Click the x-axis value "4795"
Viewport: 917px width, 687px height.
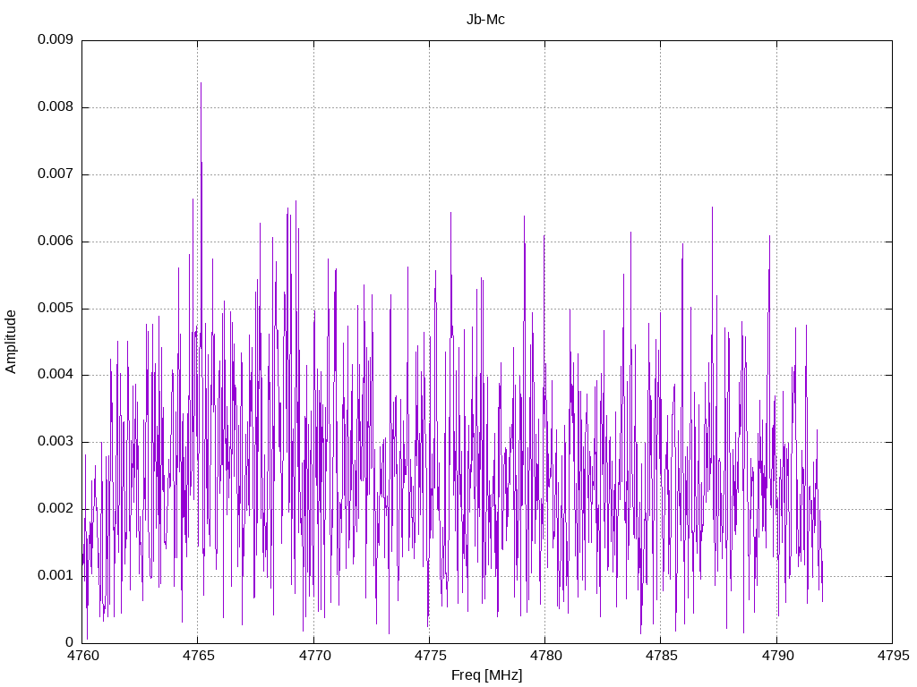(894, 656)
